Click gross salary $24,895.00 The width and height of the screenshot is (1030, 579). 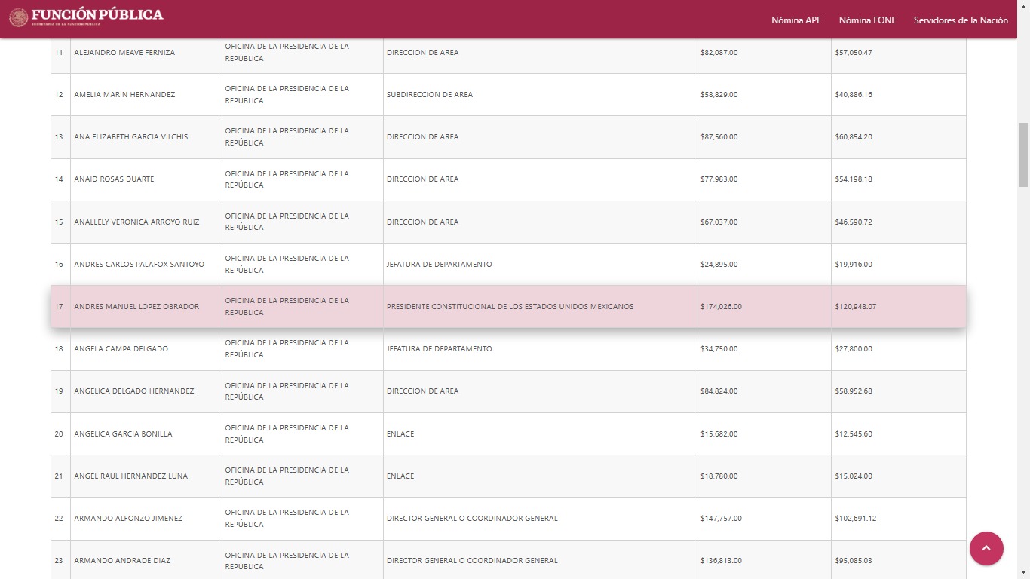click(719, 265)
